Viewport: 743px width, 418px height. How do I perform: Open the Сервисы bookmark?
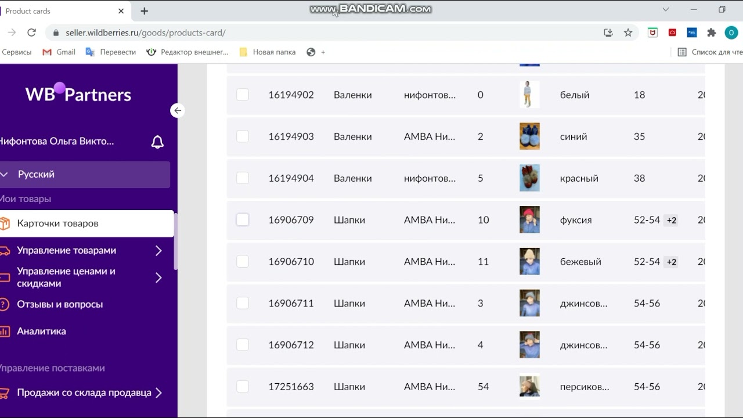(x=16, y=52)
